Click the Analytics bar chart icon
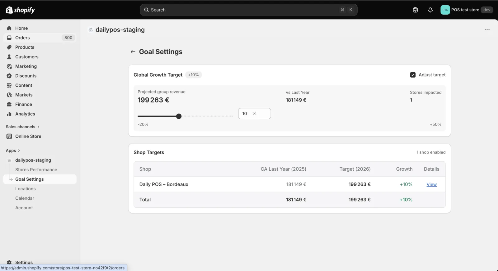The height and width of the screenshot is (271, 498). [9, 114]
